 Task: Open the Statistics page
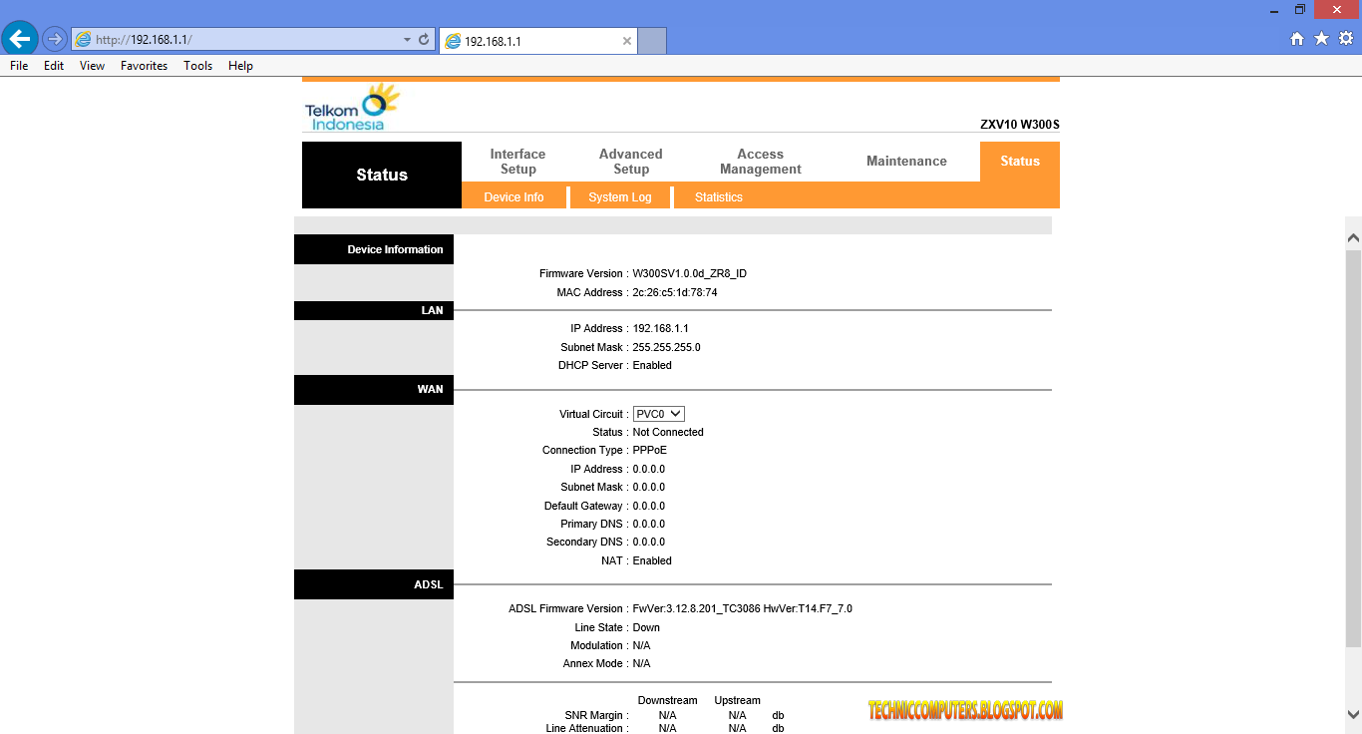coord(718,196)
